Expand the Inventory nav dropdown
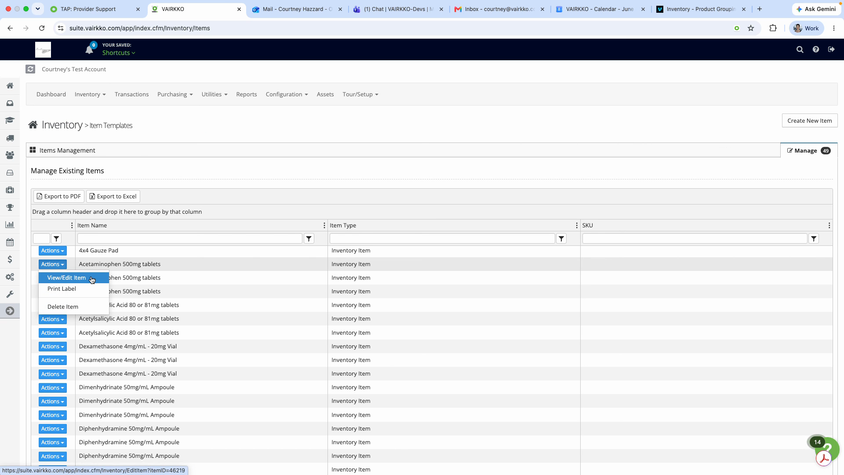Screen dimensions: 844x475 [x=90, y=95]
